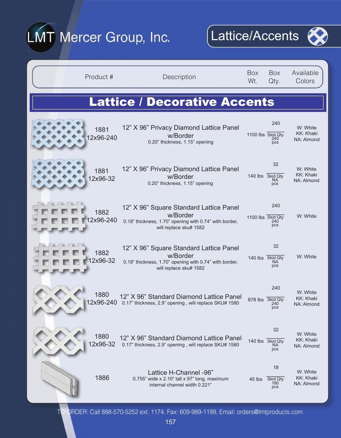341x438 pixels.
Task: Open the 1880 12x96-240 diamond lattice thumbnail
Action: [x=58, y=299]
